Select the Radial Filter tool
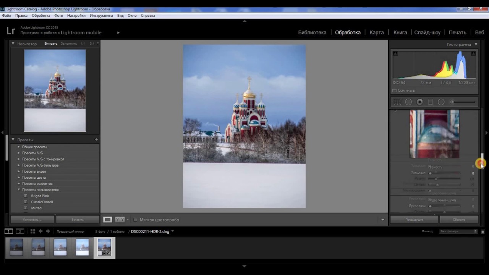Screen dimensions: 489x275 (x=441, y=102)
